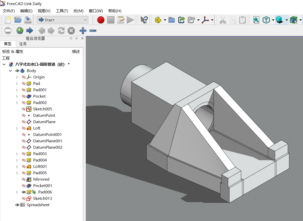Click the red Record macro button
This screenshot has height=221, width=303.
point(101,20)
